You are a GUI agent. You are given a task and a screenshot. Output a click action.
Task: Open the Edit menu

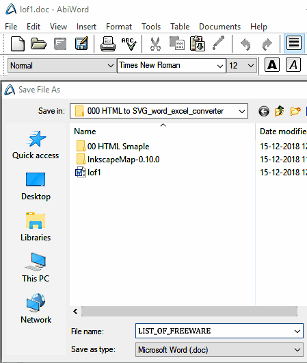click(34, 27)
